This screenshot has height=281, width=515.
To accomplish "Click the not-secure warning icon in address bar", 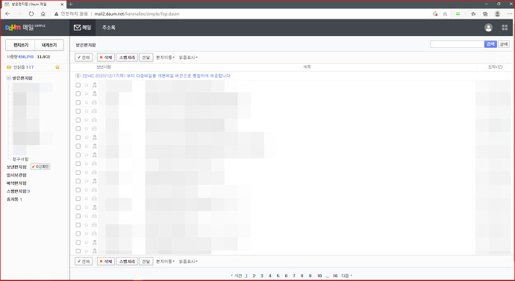I will (x=56, y=13).
